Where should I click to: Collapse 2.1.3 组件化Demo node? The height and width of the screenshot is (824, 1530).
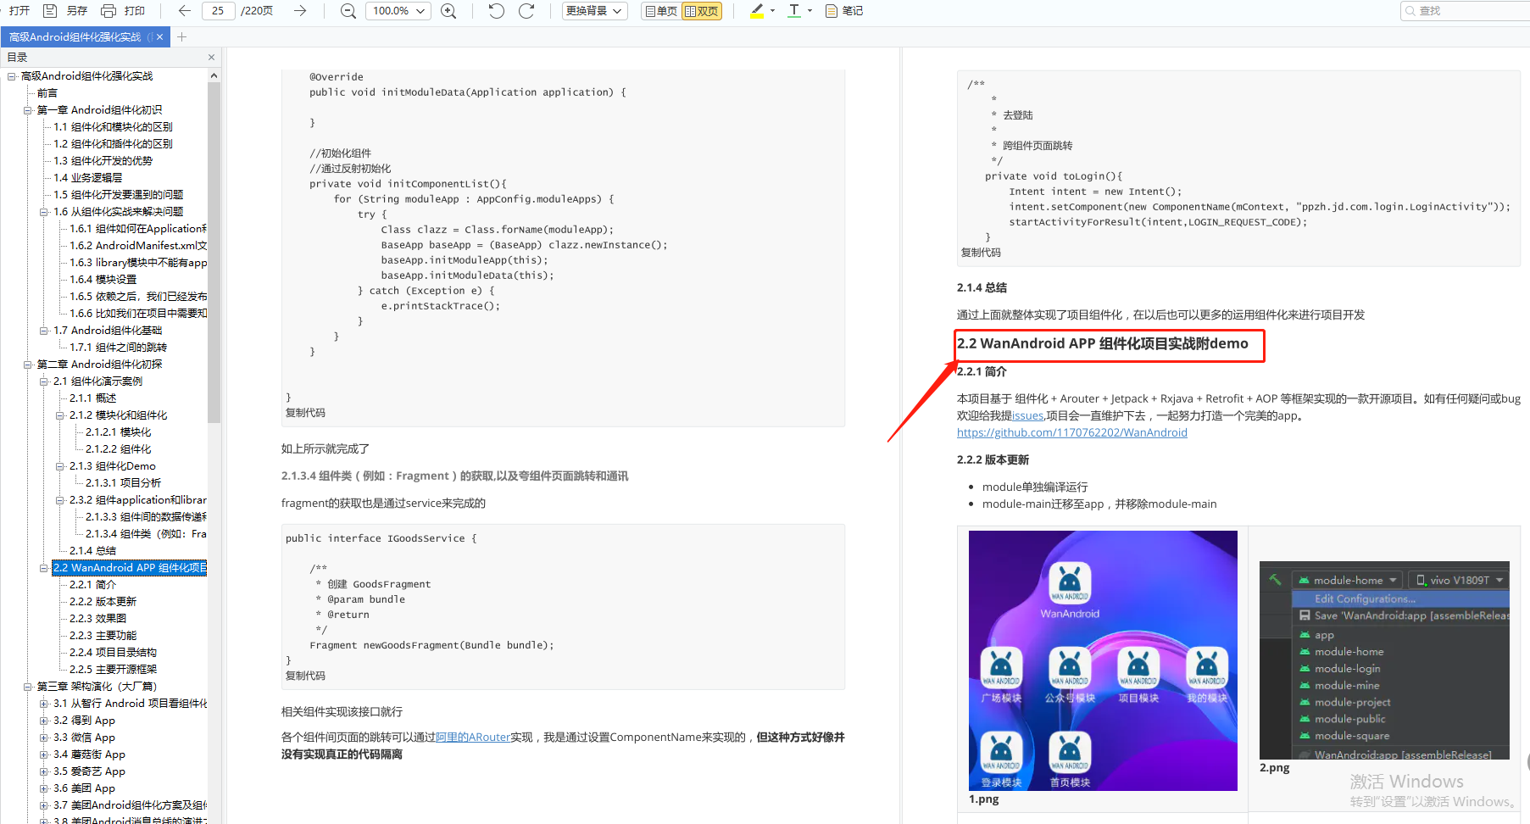tap(60, 466)
